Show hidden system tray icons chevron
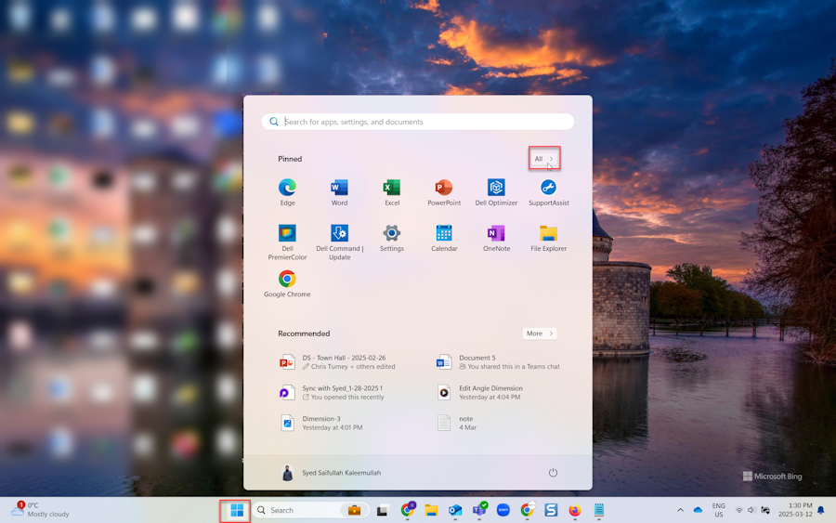836x523 pixels. point(680,510)
